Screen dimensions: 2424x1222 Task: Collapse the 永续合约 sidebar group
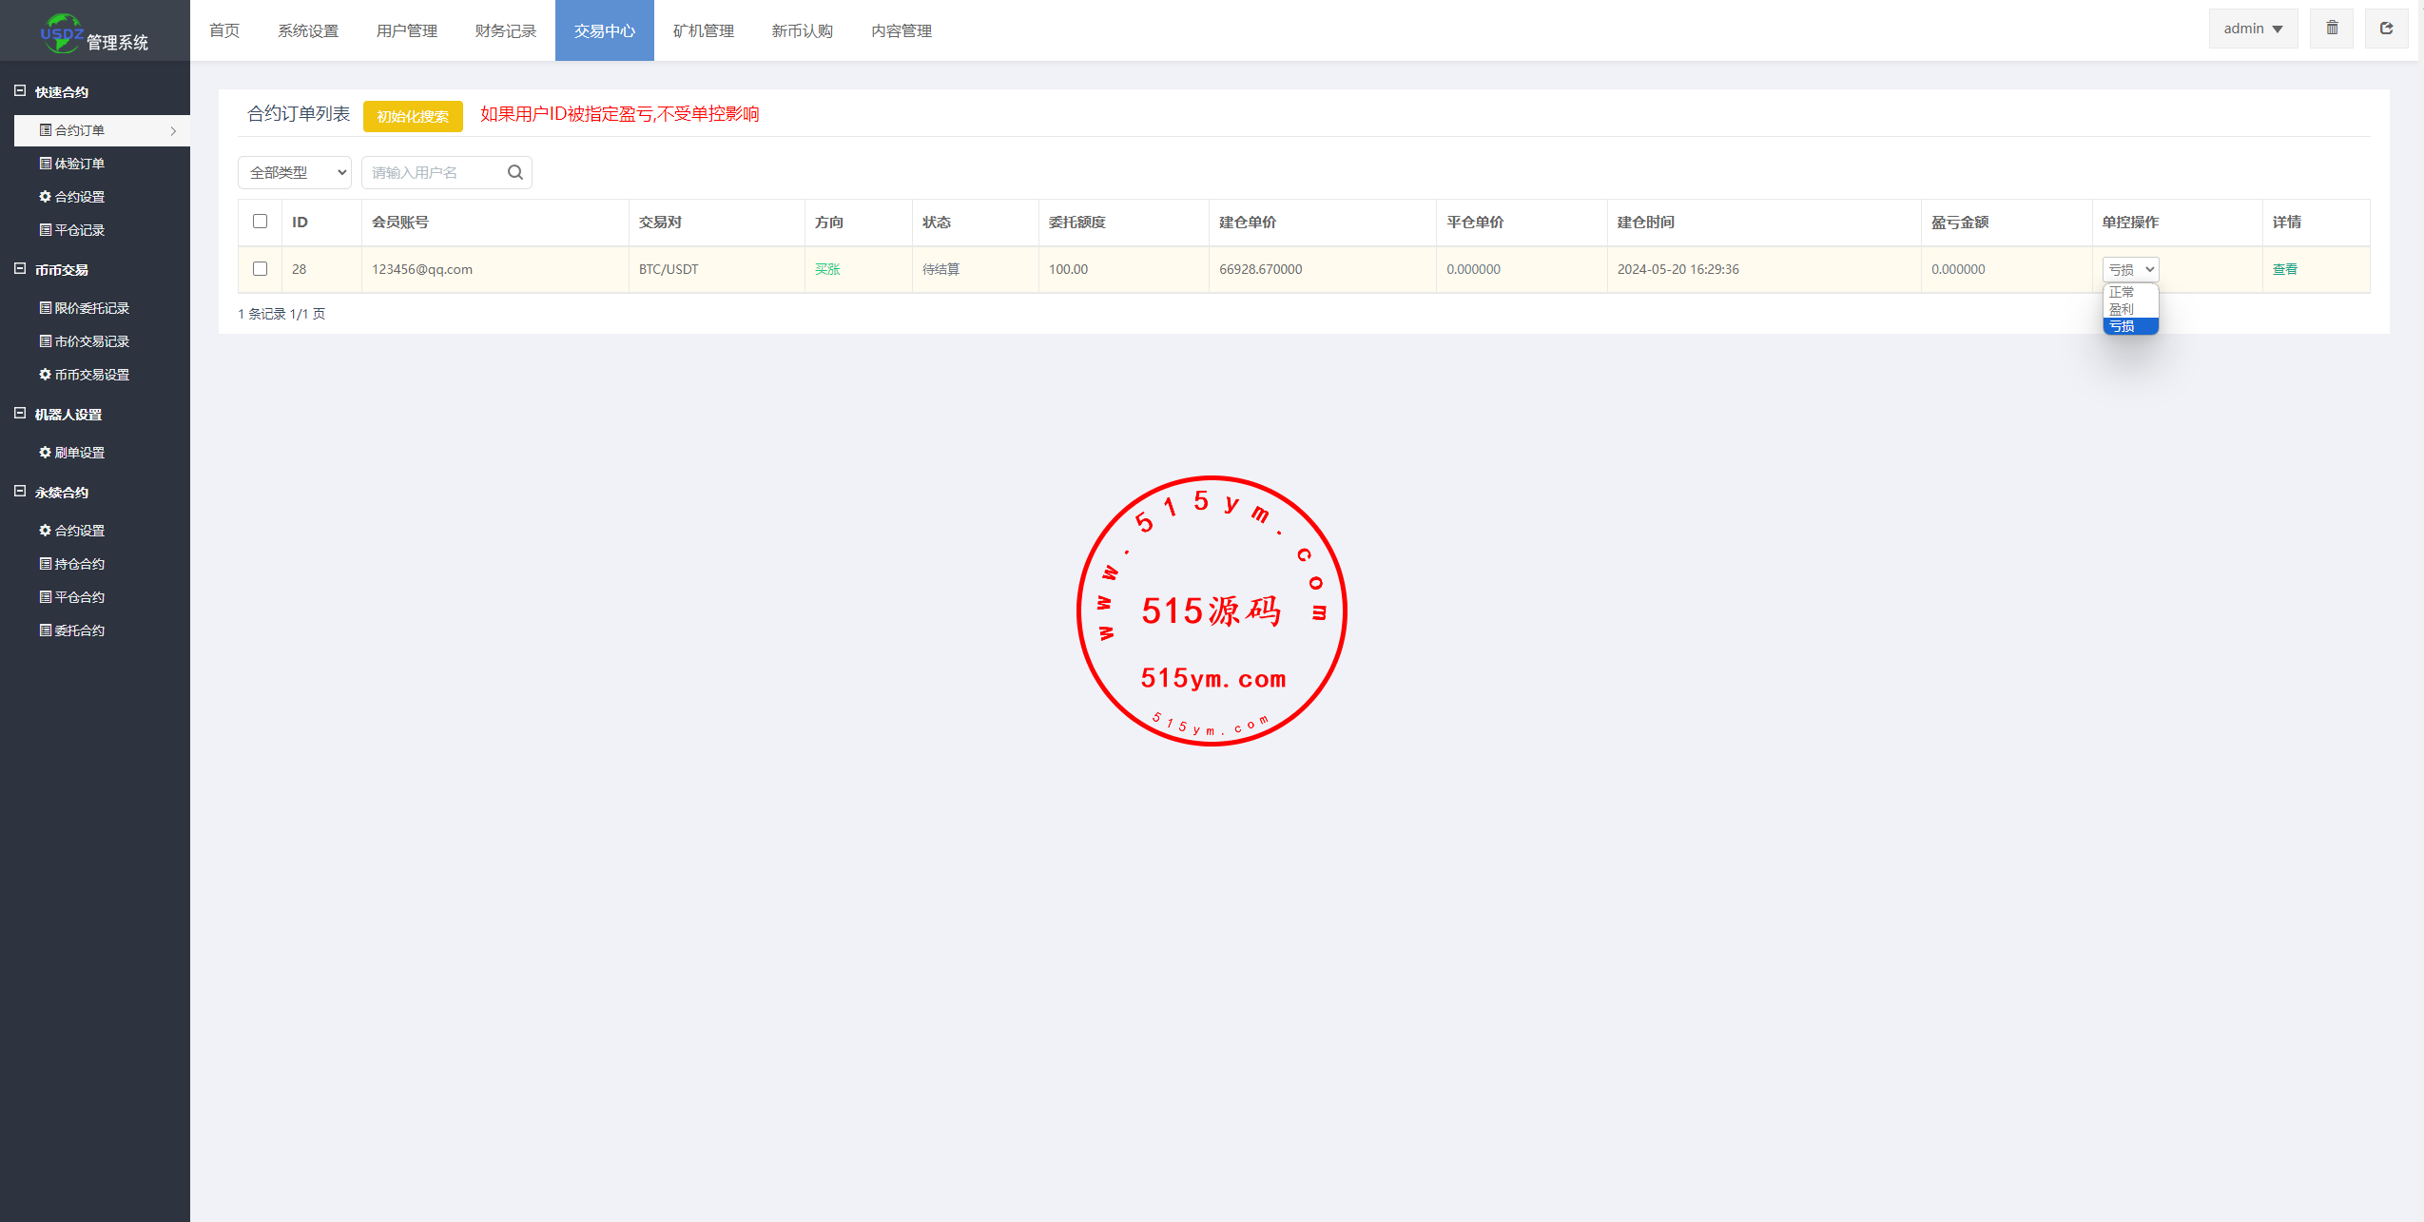[x=20, y=492]
